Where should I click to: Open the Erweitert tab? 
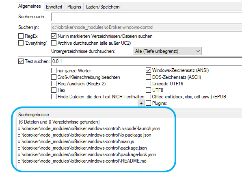(54, 7)
